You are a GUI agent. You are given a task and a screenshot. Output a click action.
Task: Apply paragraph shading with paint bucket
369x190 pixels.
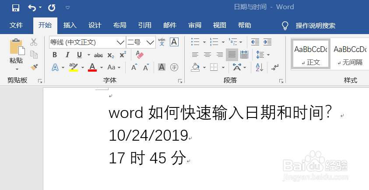[x=195, y=68]
